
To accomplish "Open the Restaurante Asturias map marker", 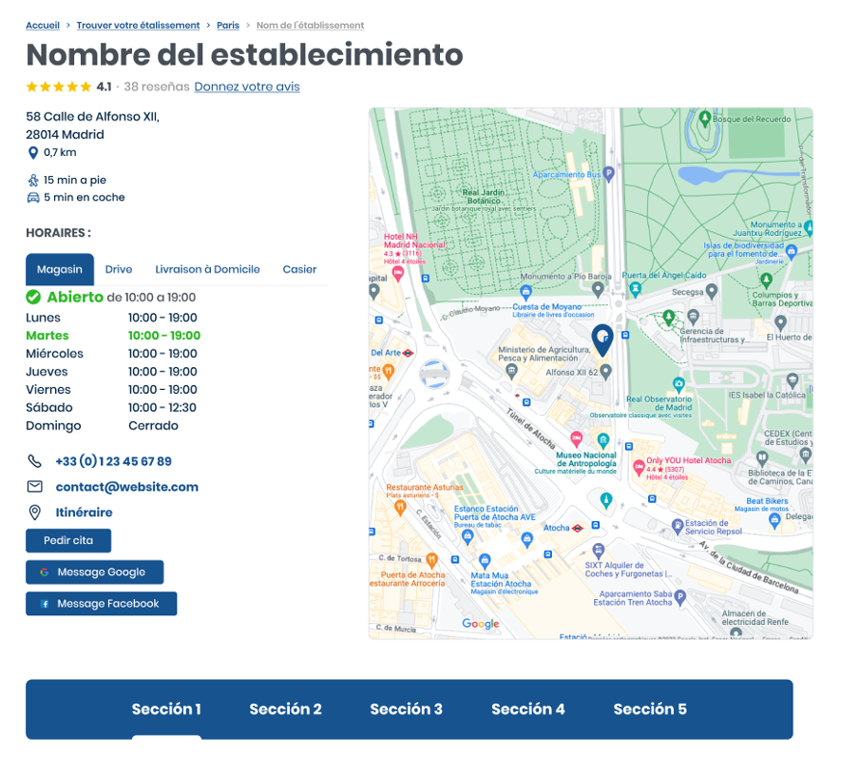I will tap(400, 508).
